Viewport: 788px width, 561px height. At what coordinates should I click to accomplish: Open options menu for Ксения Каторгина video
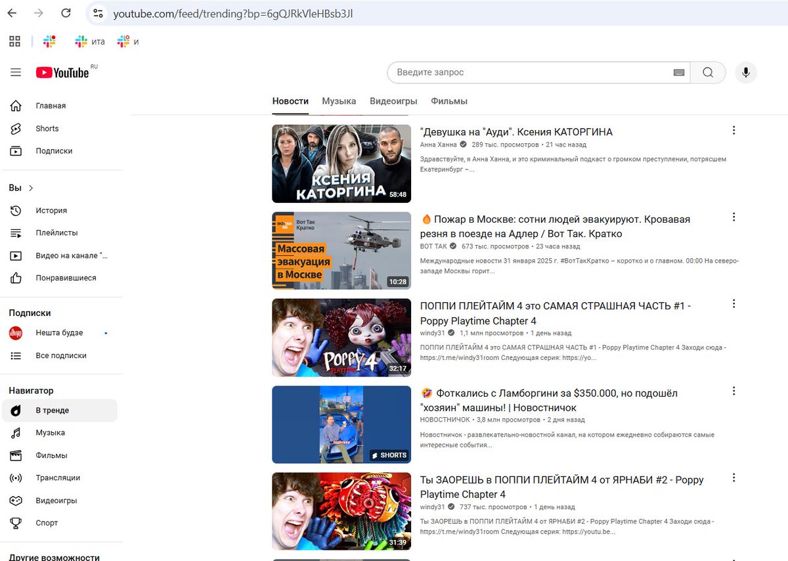tap(734, 130)
